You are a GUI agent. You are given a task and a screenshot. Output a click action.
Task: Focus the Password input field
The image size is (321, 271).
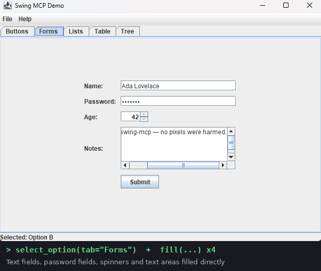point(178,101)
